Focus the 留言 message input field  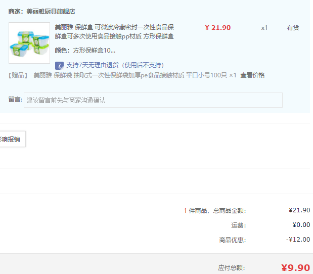153,100
